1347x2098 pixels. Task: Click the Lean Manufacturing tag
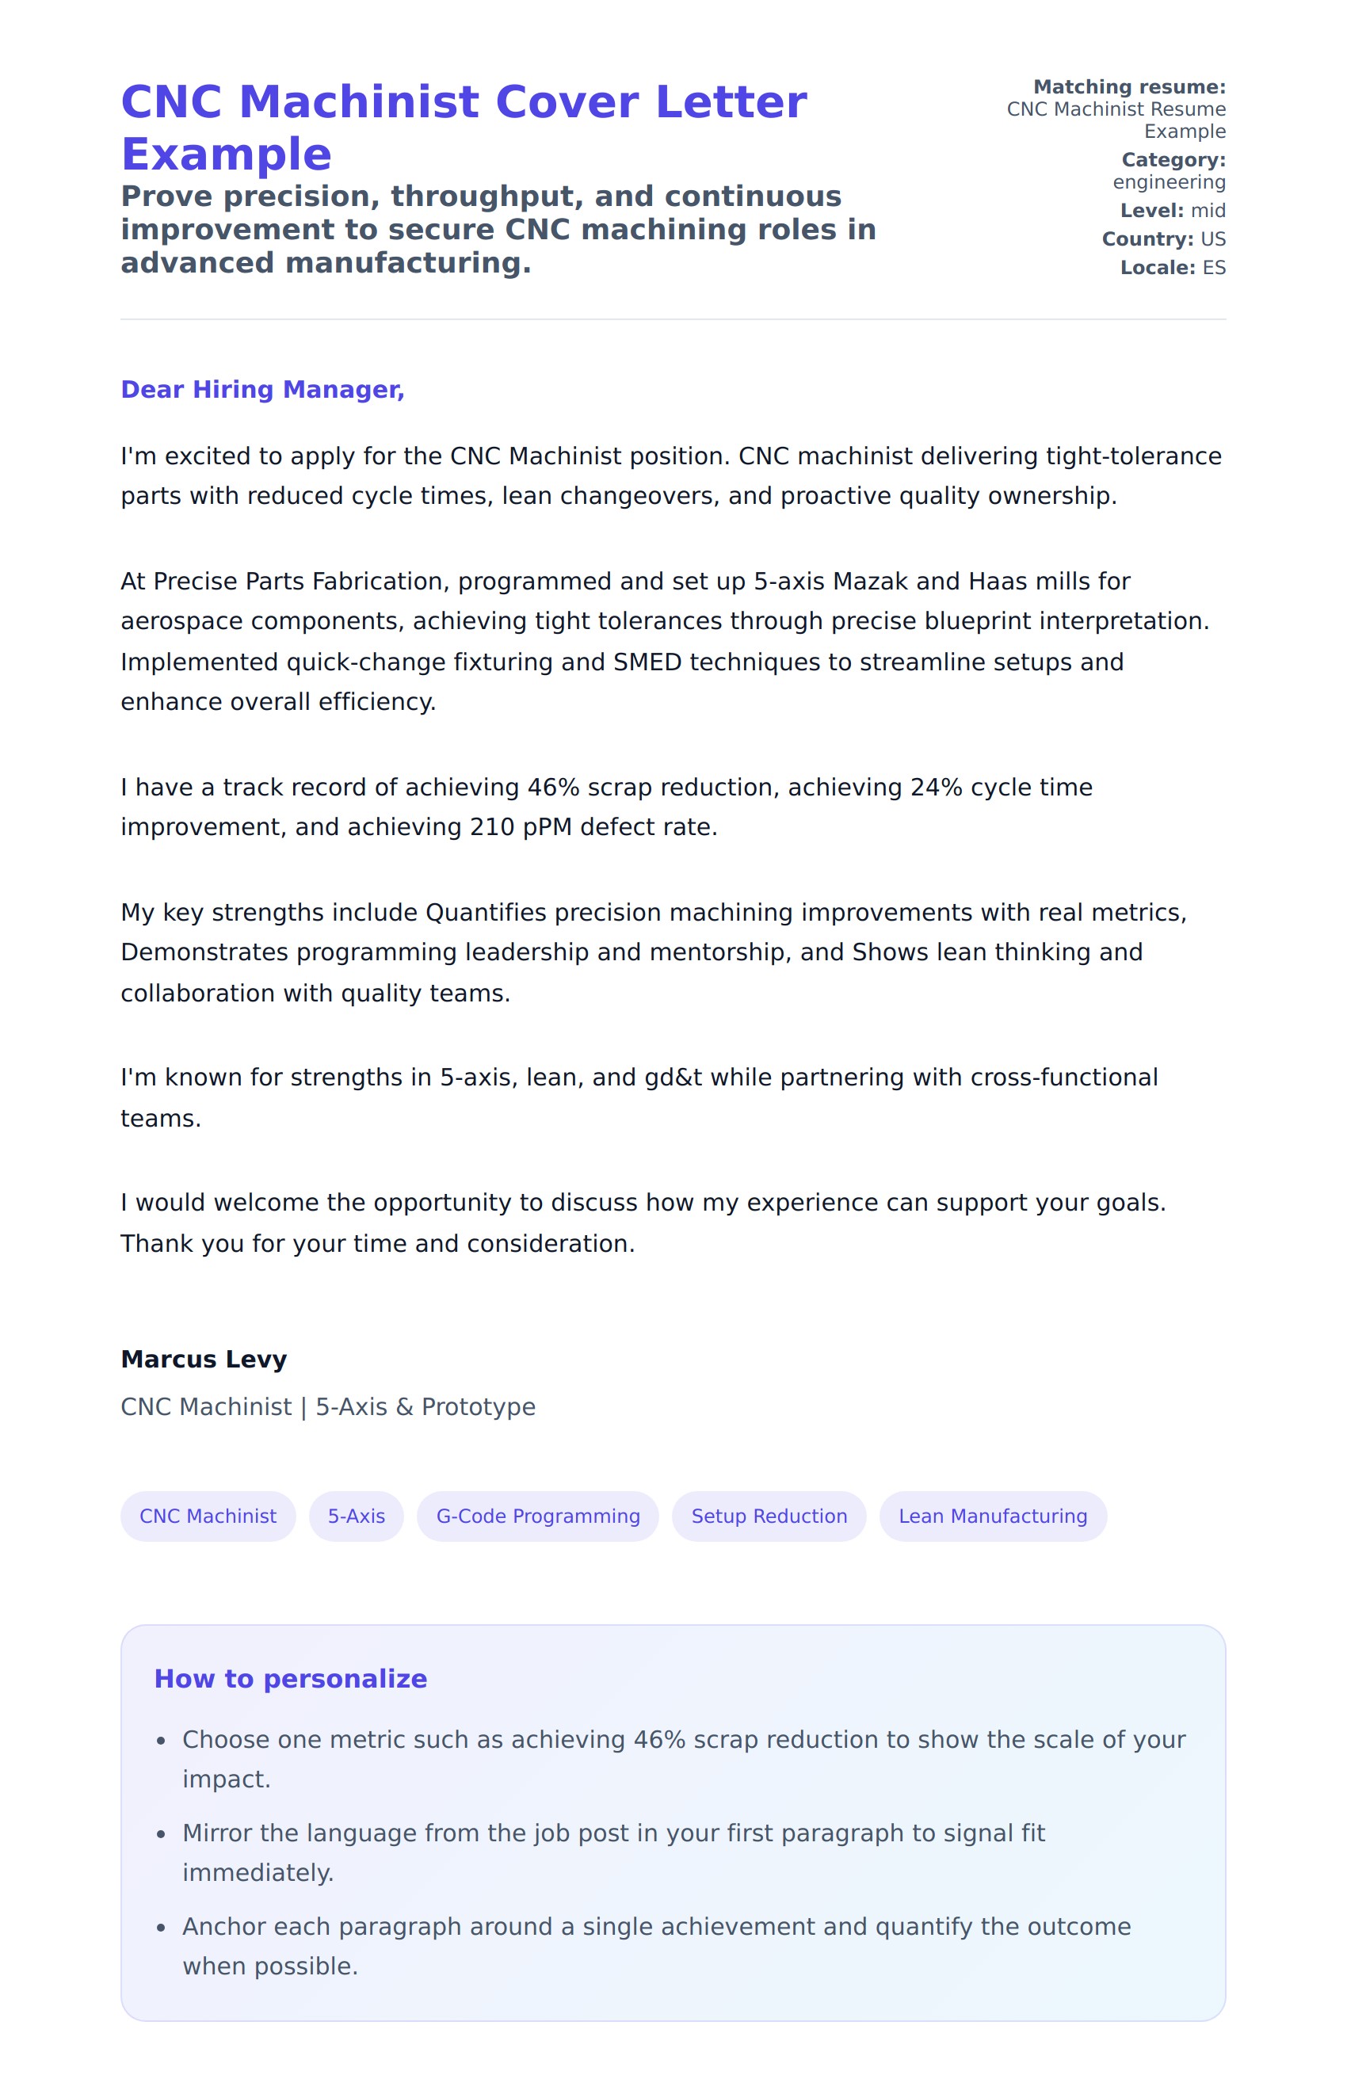click(x=992, y=1516)
